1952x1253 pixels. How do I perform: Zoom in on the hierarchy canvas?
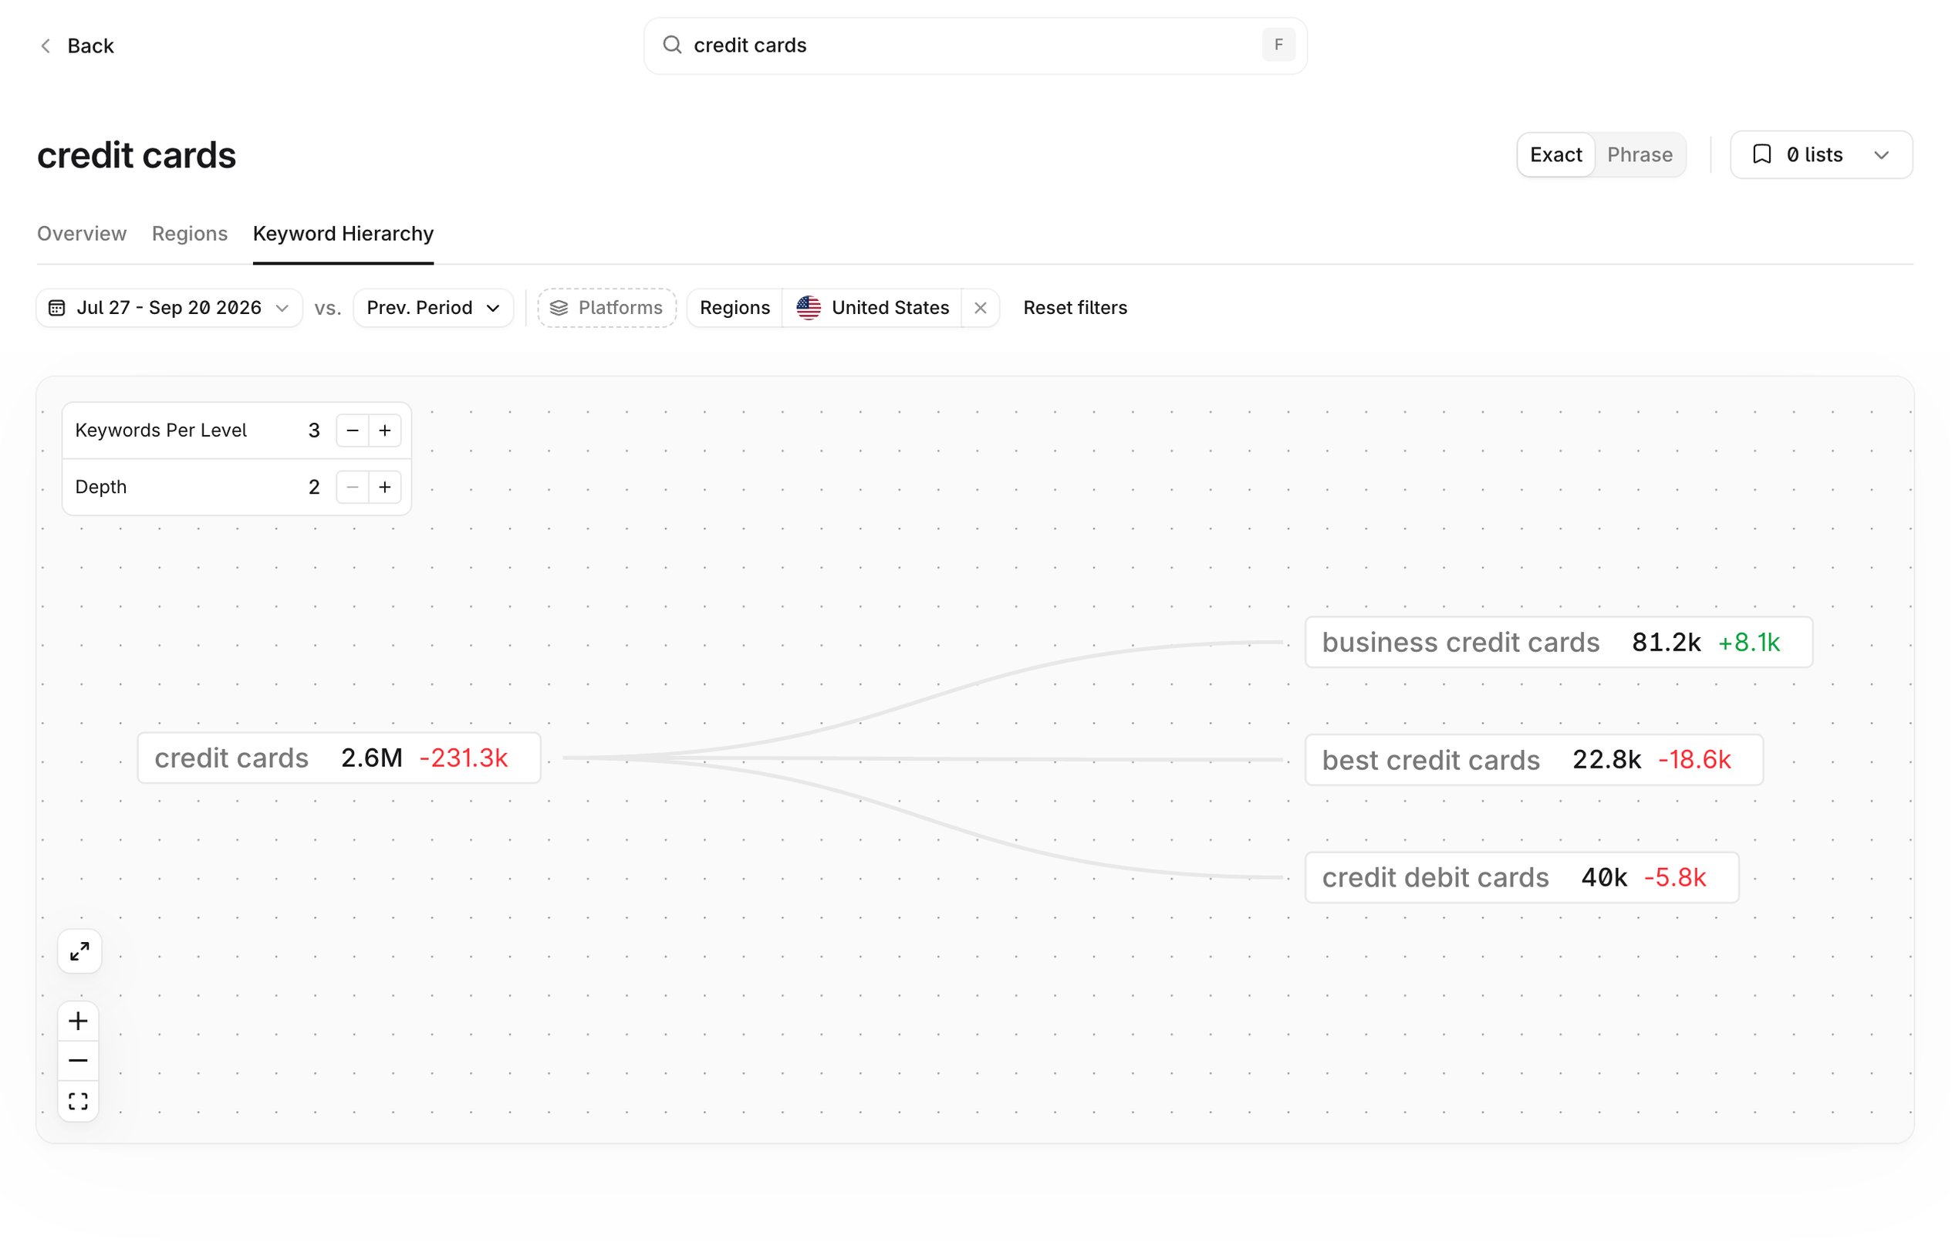[78, 1021]
